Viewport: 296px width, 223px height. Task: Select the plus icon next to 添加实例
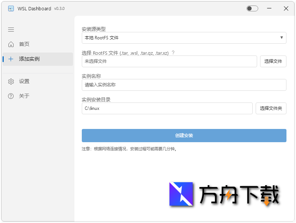[11, 59]
